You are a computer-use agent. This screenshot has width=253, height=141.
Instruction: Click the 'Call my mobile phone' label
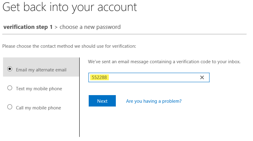coord(38,108)
